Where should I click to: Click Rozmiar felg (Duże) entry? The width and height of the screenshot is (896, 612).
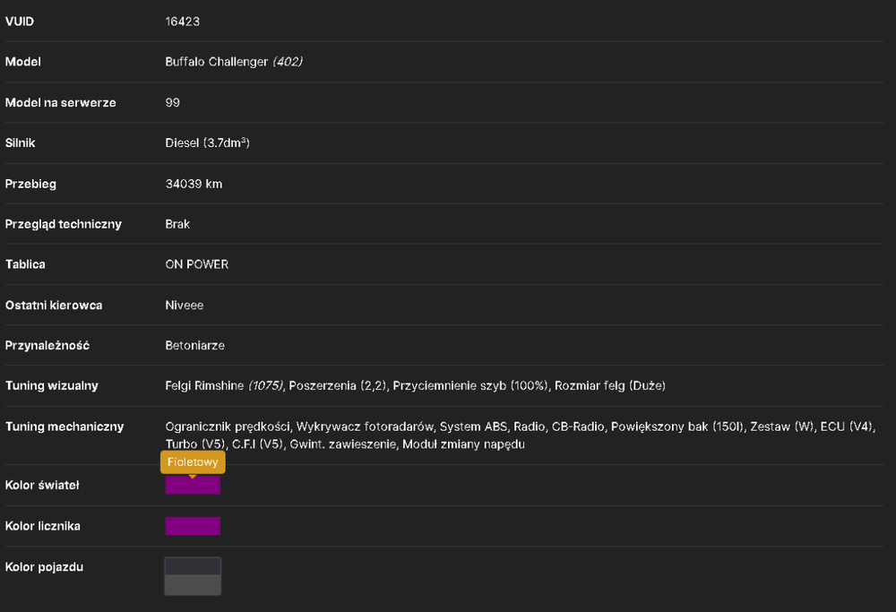pos(610,385)
